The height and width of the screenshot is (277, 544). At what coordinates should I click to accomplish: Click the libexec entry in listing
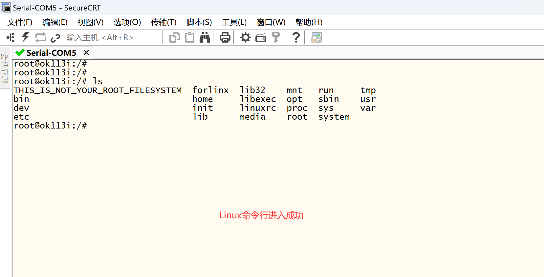258,99
